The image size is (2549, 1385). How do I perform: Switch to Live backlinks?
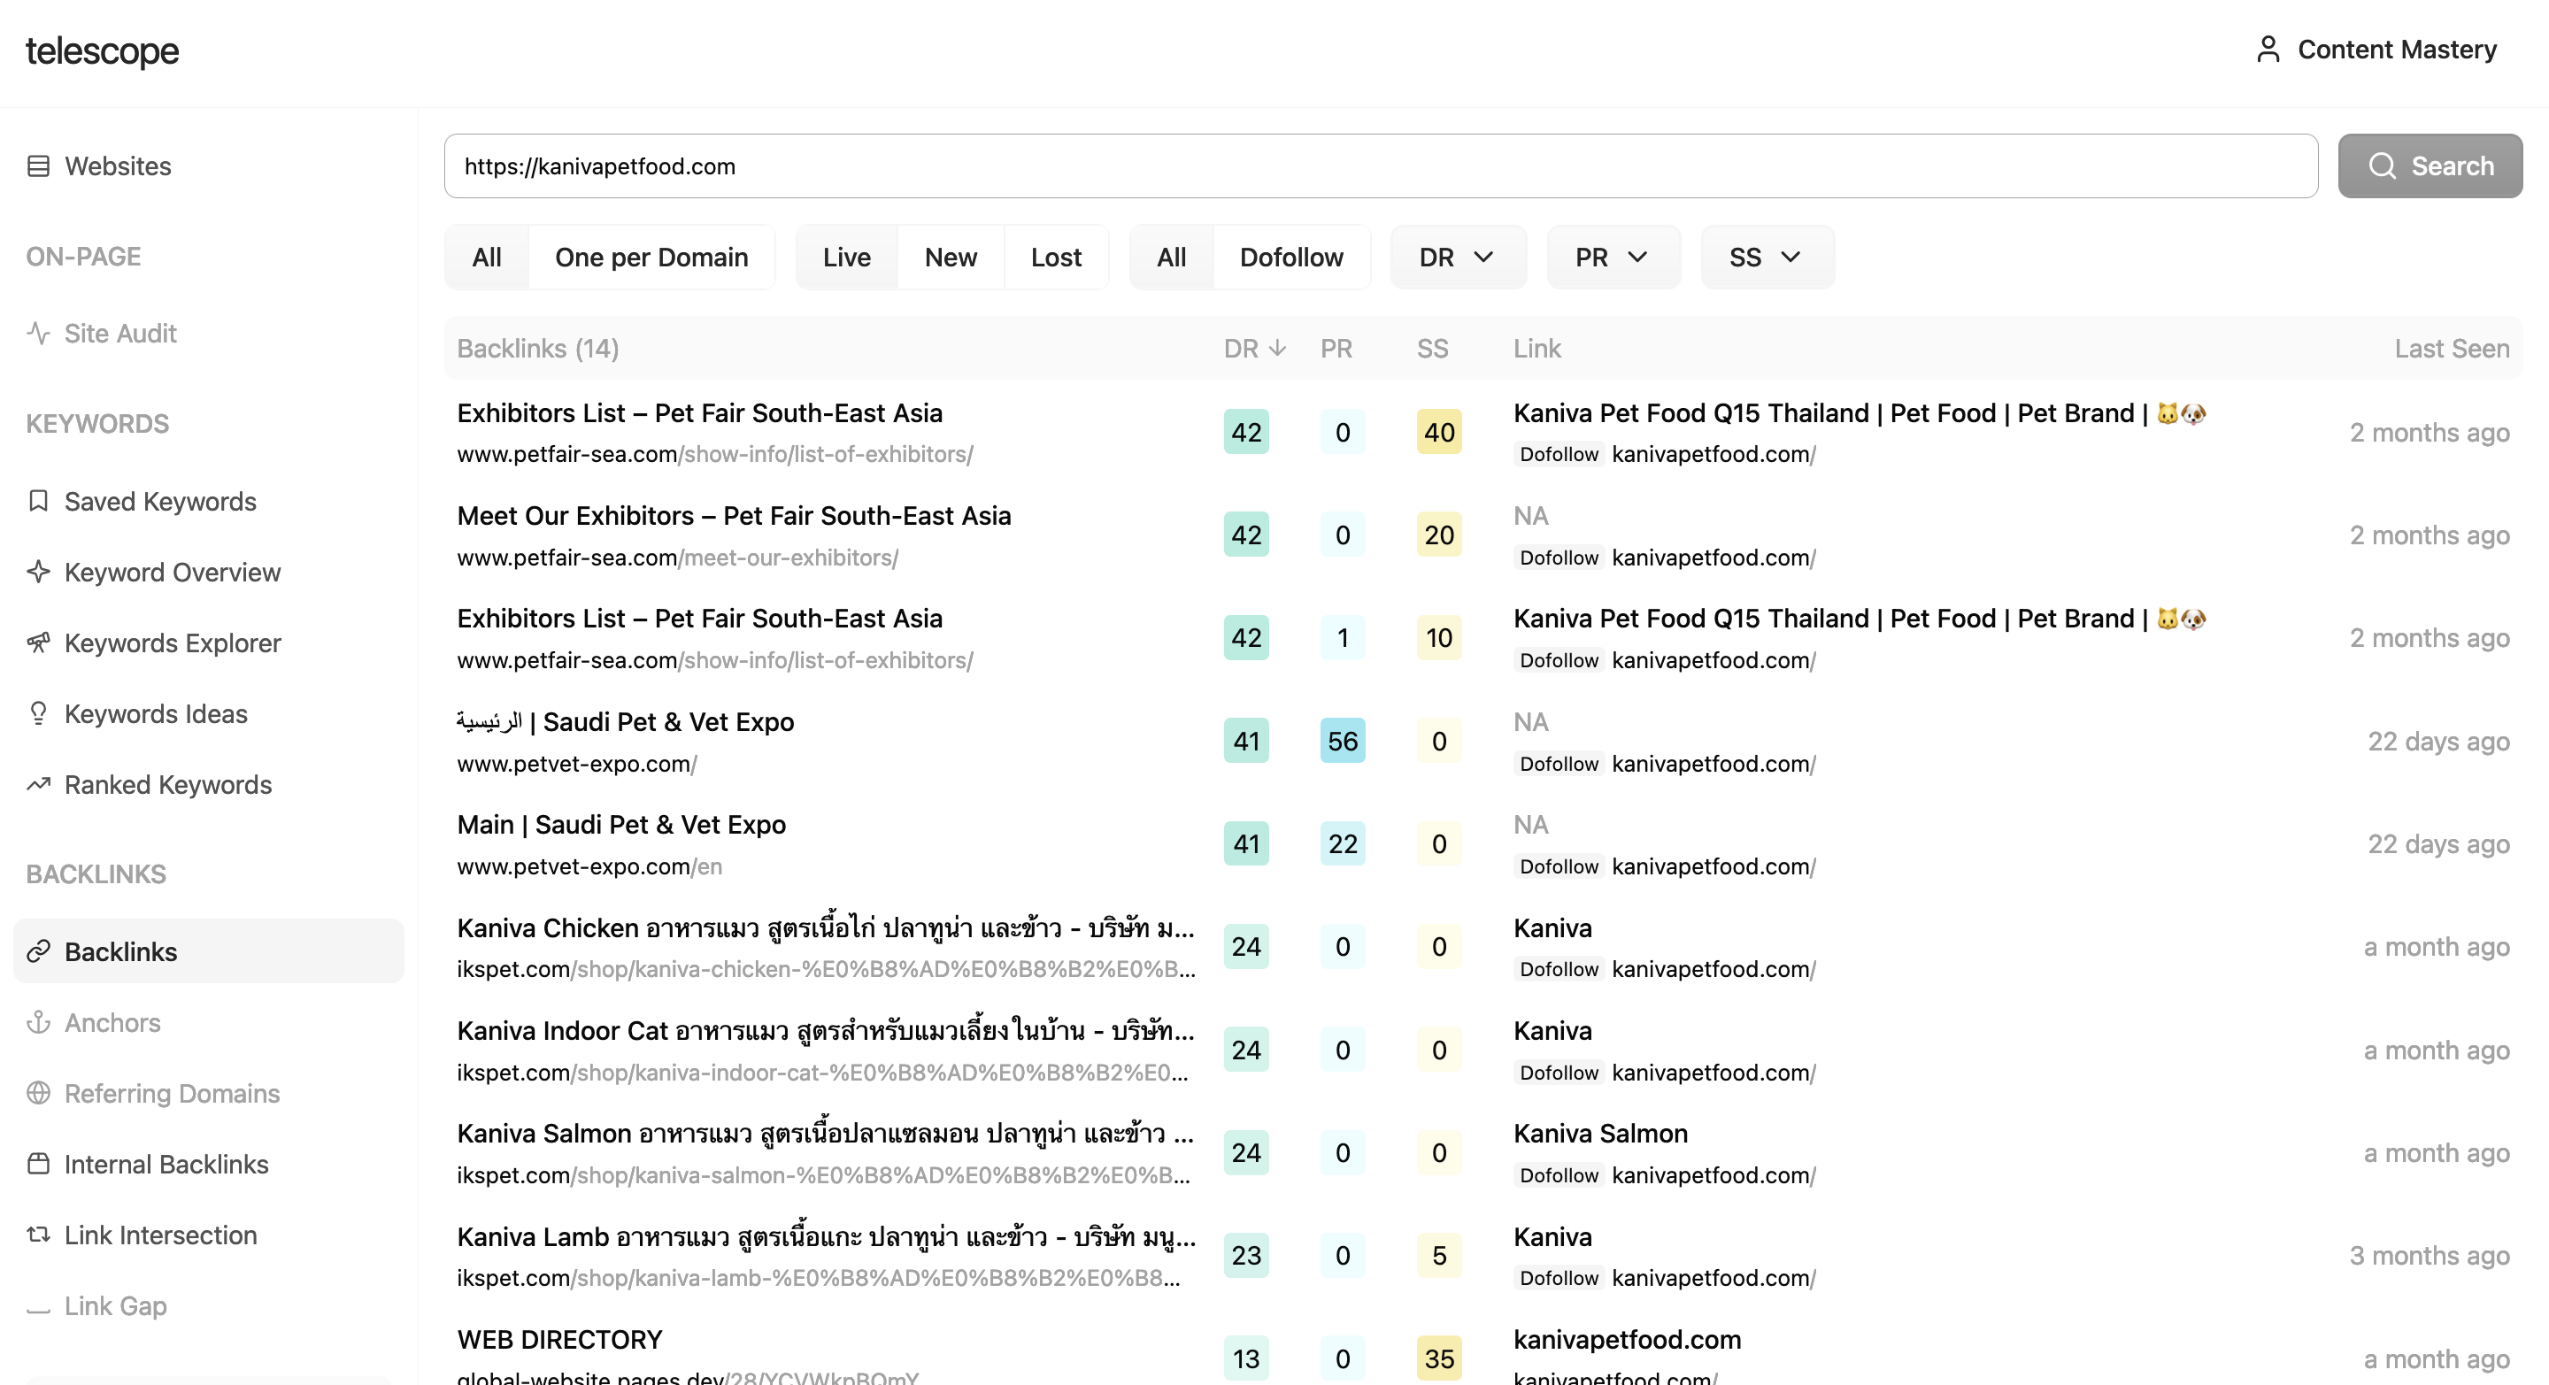pyautogui.click(x=847, y=258)
